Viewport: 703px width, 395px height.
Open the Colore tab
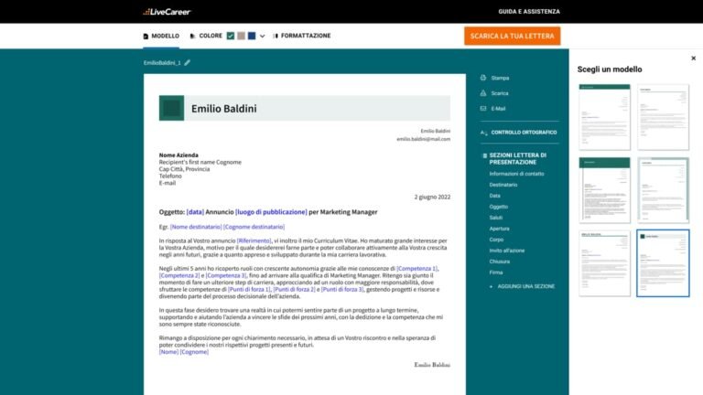coord(206,36)
